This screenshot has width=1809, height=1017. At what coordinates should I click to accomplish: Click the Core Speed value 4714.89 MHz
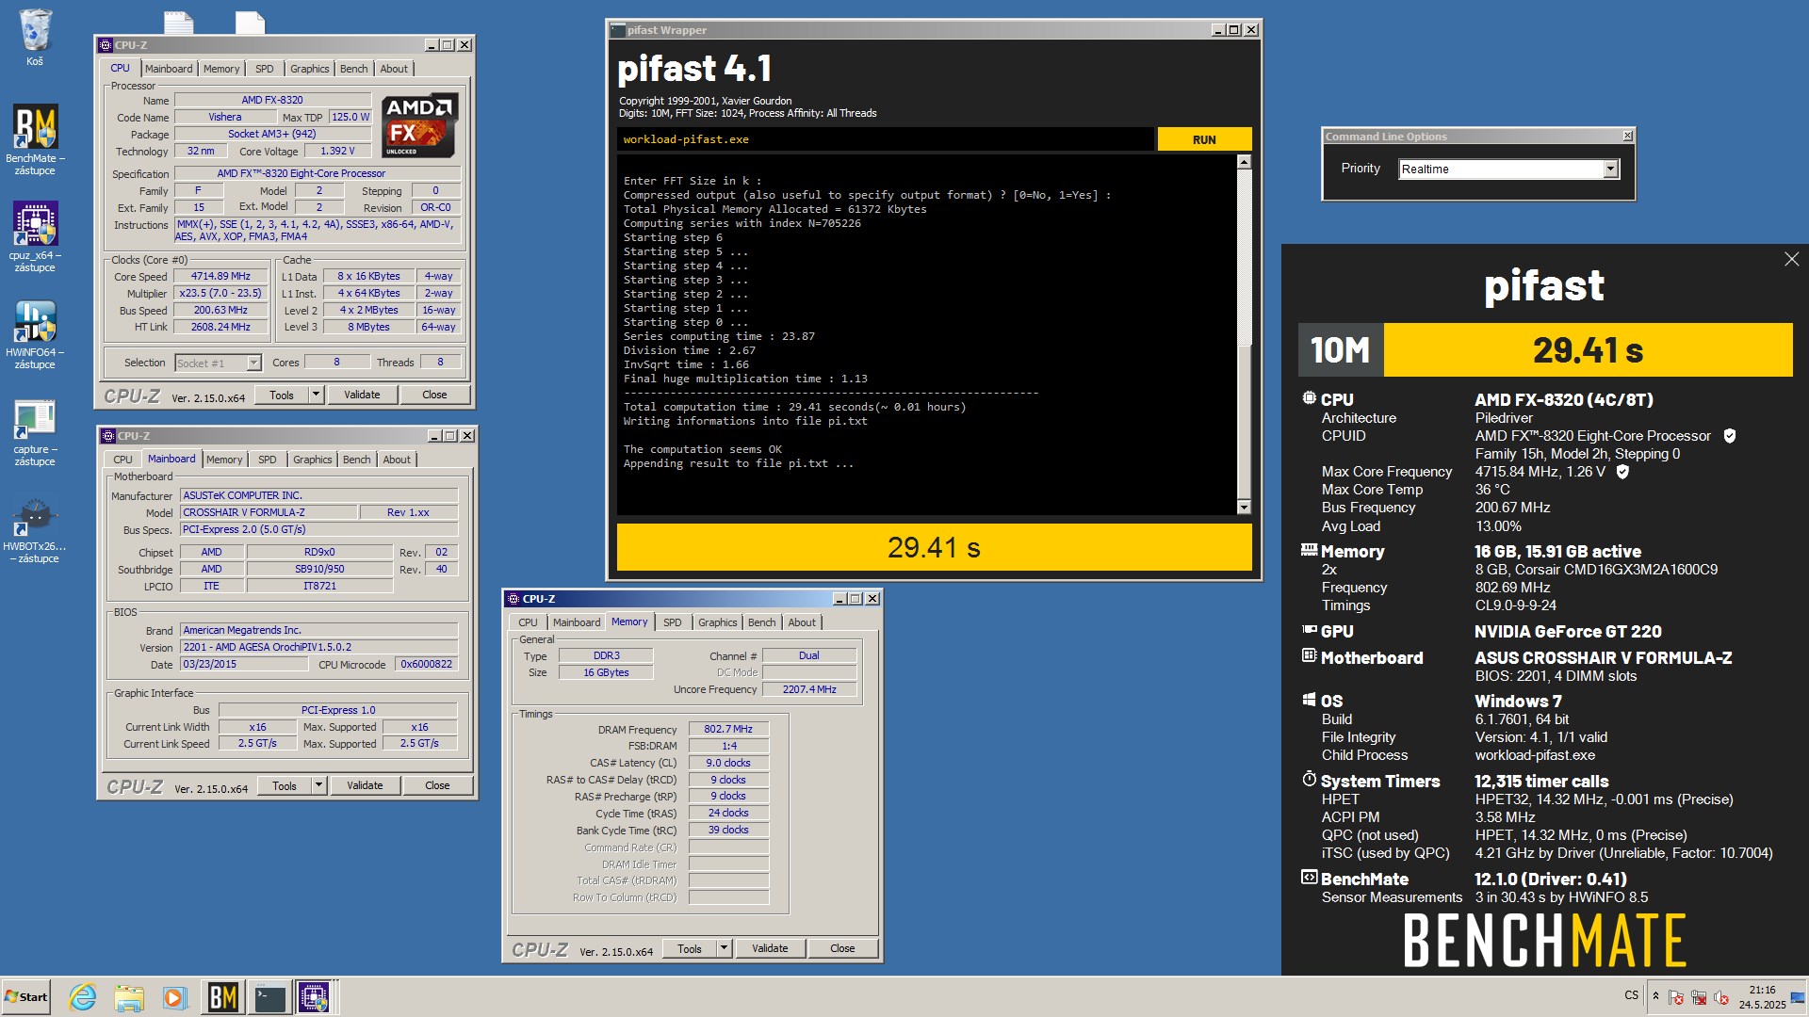click(x=220, y=277)
